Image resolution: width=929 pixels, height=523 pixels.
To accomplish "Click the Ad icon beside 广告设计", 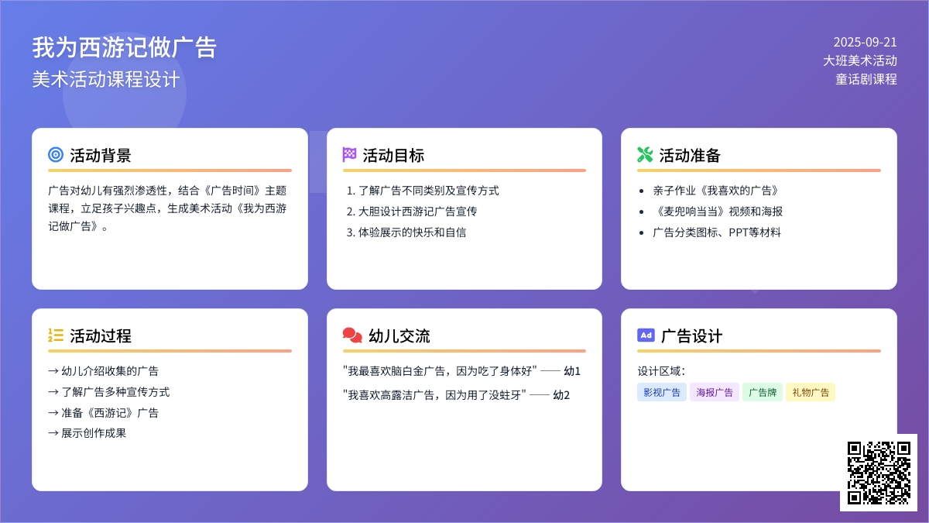I will point(646,335).
